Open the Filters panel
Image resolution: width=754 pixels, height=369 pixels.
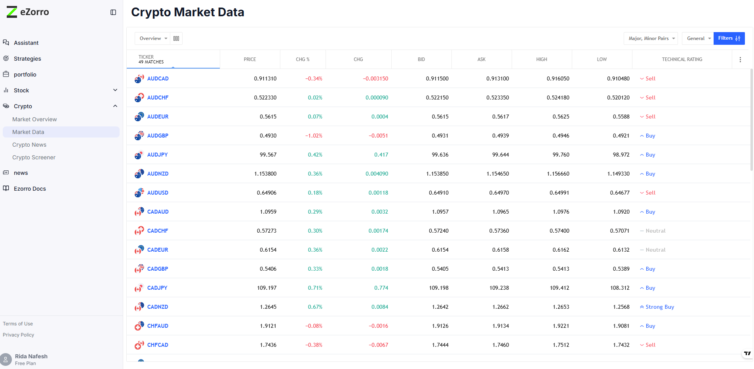click(729, 38)
